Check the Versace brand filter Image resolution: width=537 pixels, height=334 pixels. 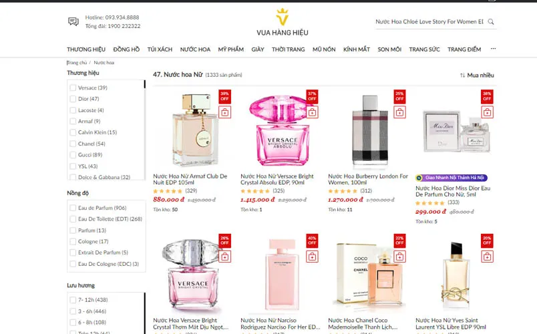point(73,88)
